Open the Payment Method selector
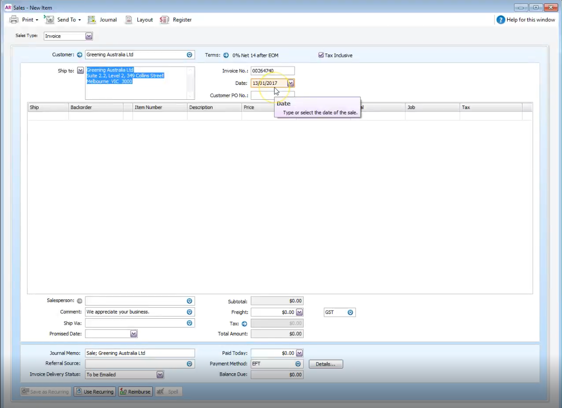 tap(298, 364)
